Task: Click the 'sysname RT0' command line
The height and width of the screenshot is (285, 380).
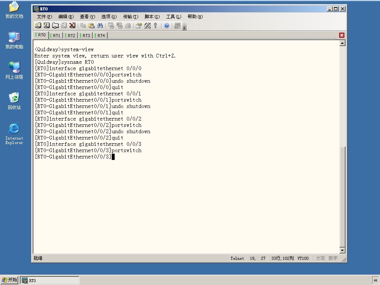Action: (x=64, y=62)
